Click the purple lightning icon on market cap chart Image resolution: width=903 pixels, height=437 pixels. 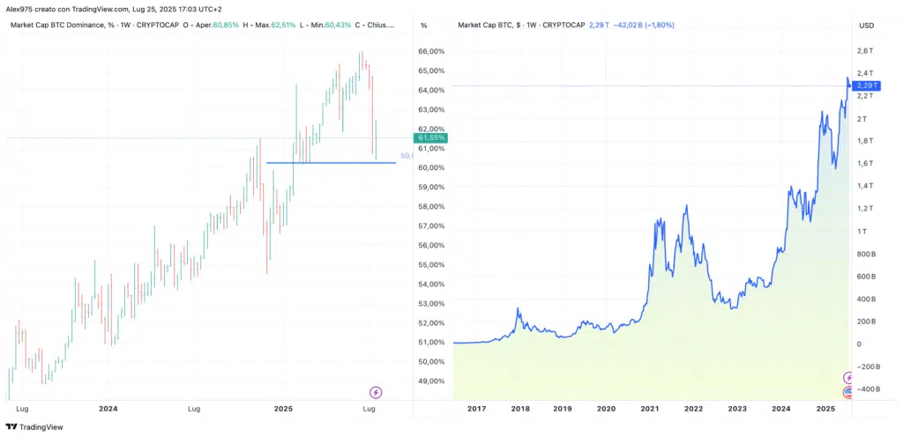[850, 377]
